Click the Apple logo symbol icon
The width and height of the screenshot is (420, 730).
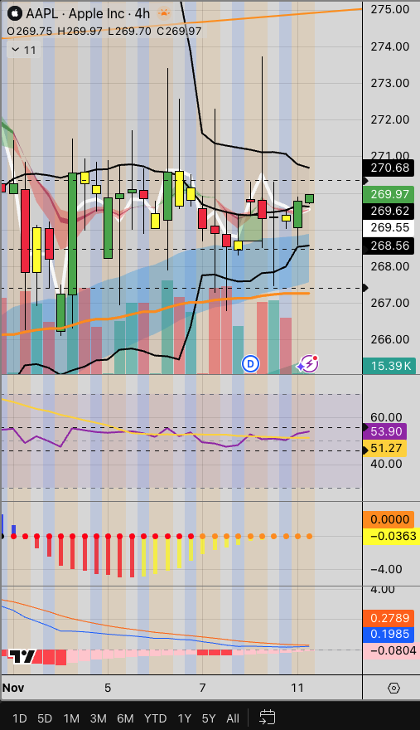tap(15, 13)
